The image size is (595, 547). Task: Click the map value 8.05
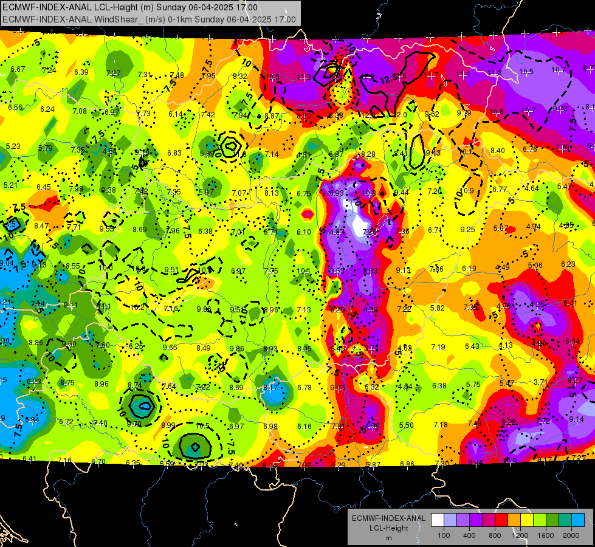pos(304,348)
